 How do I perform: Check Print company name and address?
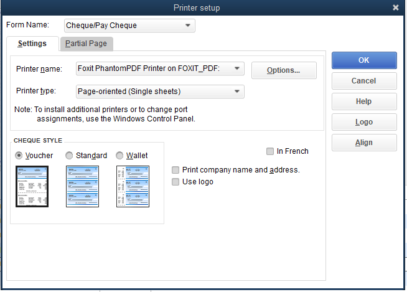(176, 170)
